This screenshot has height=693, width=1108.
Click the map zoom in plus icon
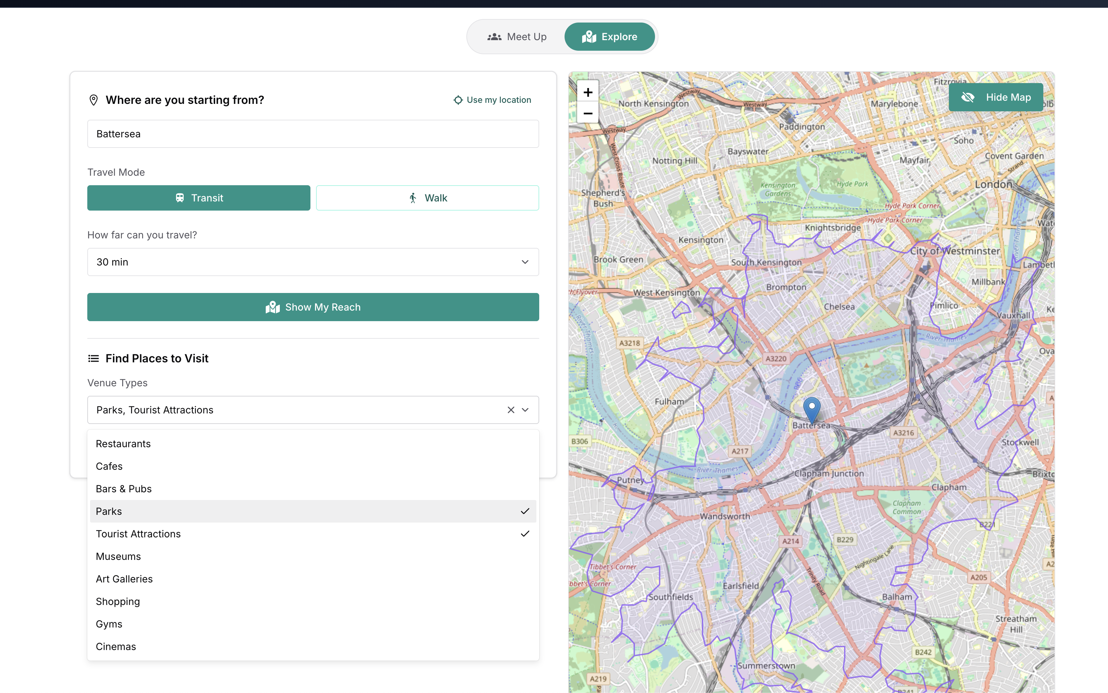point(588,93)
